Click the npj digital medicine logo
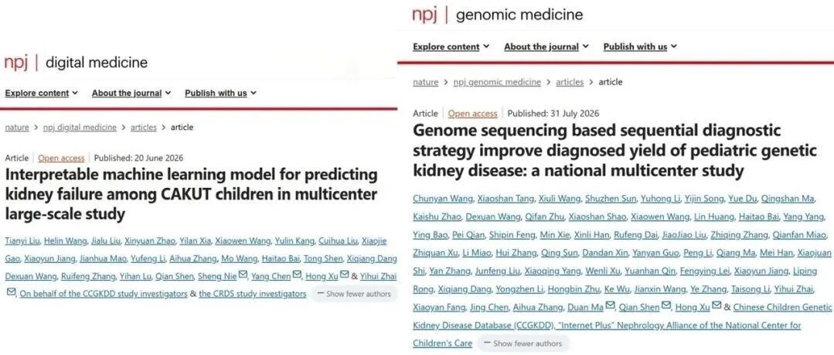This screenshot has height=355, width=834. pyautogui.click(x=76, y=63)
